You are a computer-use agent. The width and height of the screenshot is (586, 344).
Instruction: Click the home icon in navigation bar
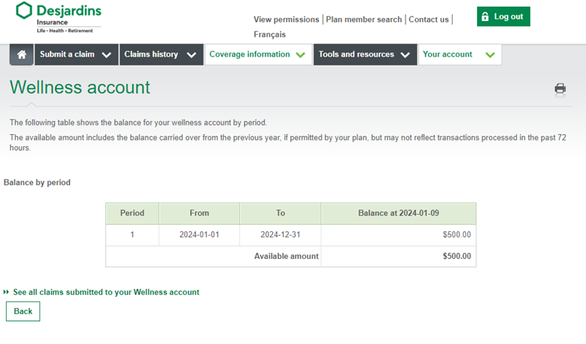pyautogui.click(x=22, y=54)
